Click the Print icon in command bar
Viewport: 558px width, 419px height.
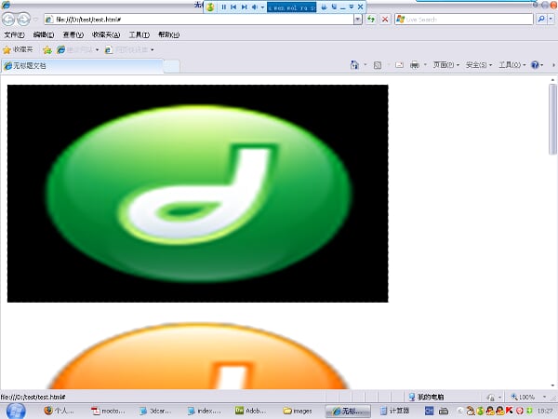(415, 65)
